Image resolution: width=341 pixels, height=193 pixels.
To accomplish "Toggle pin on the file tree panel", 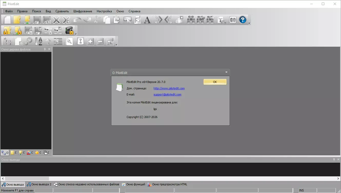I will coord(45,49).
